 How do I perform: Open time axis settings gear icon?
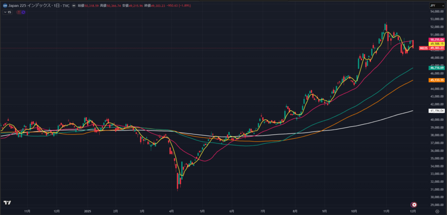click(437, 211)
